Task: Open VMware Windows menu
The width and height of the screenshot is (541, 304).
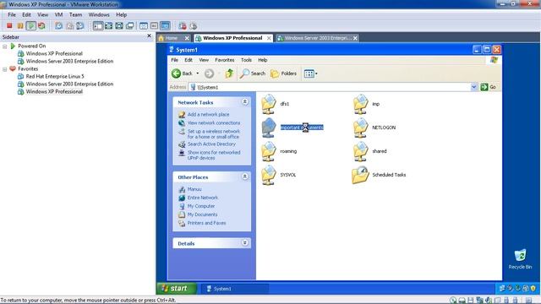Action: [x=99, y=15]
